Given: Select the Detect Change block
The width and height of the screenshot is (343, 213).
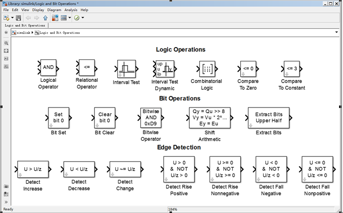Looking at the screenshot, I should (x=126, y=169).
